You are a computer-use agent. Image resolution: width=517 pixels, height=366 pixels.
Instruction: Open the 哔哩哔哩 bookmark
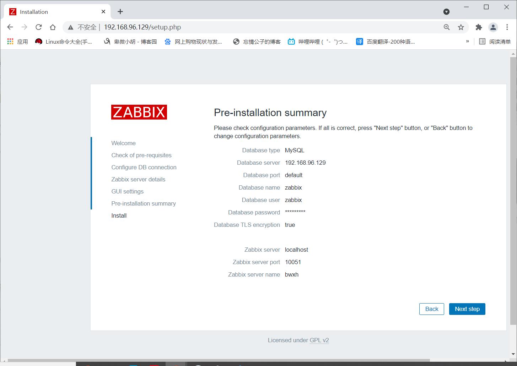(x=318, y=42)
